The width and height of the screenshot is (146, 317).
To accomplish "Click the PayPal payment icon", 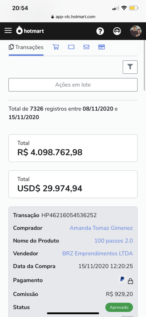I will click(x=122, y=279).
